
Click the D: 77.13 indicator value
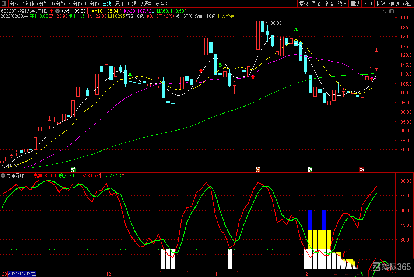pyautogui.click(x=112, y=176)
